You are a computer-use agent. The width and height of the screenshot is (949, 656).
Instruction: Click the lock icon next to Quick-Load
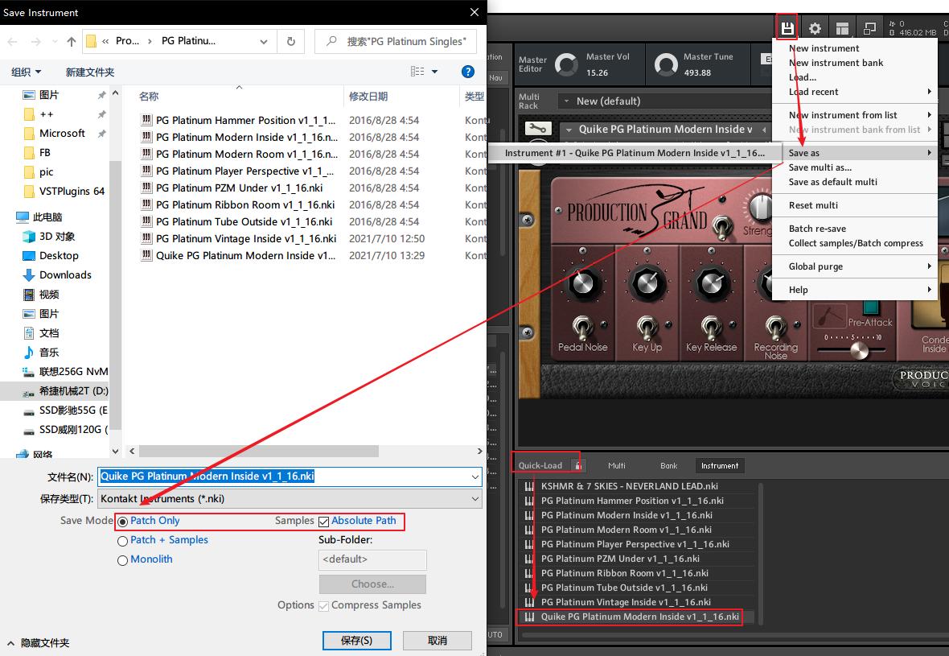point(577,465)
